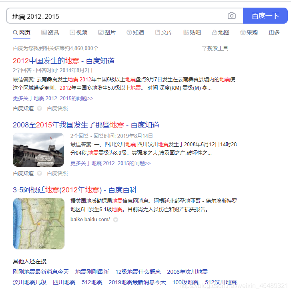Screen dimensions: 291x293
Task: Click related search 2019地震最新消息今天
Action: coord(137,282)
